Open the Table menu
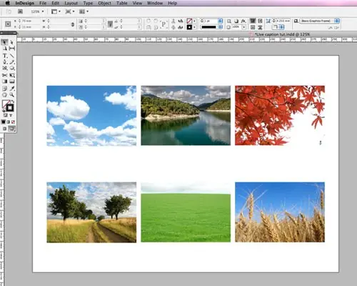This screenshot has width=357, height=286. [122, 3]
